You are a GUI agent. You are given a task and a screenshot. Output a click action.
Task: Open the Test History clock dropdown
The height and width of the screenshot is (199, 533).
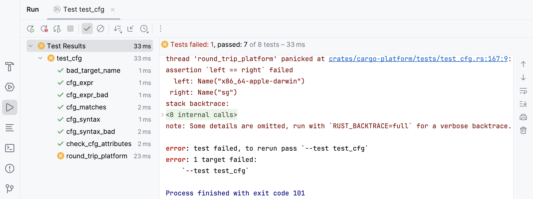coord(144,29)
